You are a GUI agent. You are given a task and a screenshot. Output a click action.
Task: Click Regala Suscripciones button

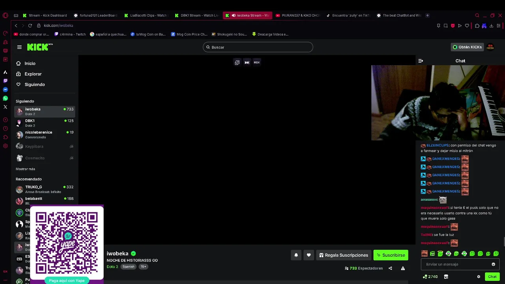pos(344,255)
